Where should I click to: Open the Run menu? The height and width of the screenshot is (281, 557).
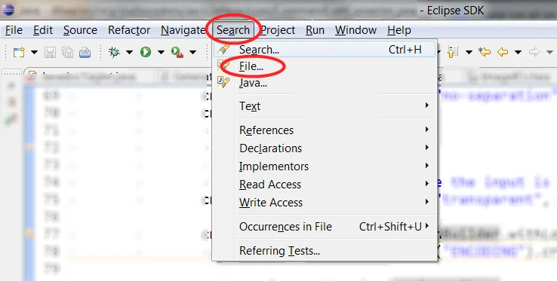(x=315, y=30)
